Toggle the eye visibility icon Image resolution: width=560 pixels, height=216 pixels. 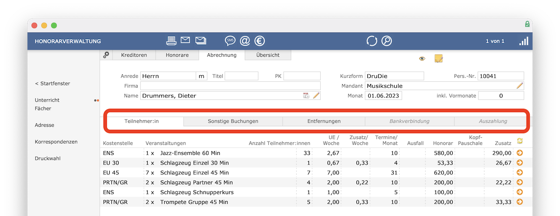click(x=422, y=58)
